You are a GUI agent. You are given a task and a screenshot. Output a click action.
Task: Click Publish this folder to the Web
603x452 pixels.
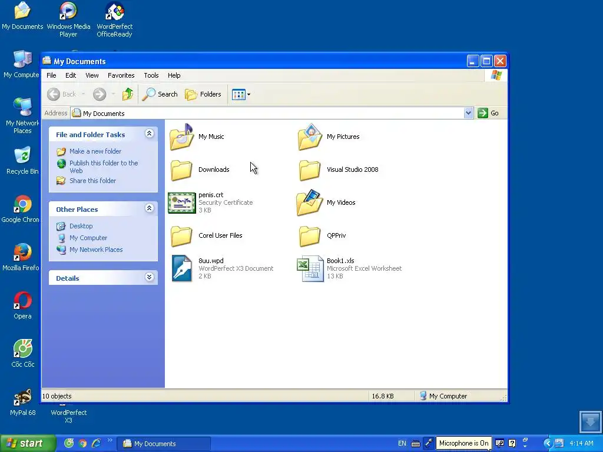coord(104,167)
